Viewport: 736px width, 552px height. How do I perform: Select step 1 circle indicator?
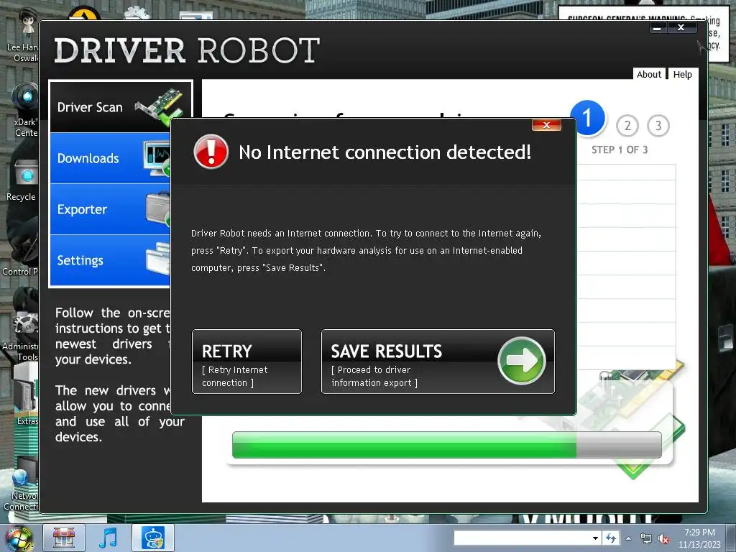click(587, 118)
